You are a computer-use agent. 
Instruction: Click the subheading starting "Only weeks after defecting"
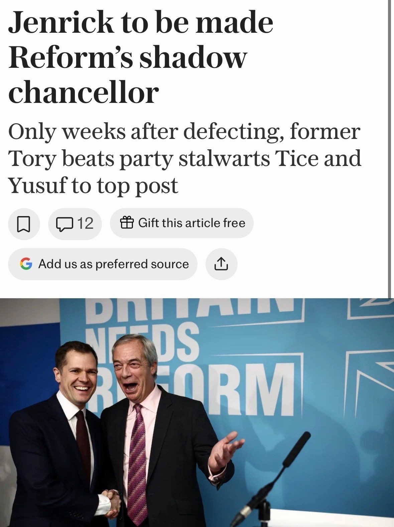(184, 132)
